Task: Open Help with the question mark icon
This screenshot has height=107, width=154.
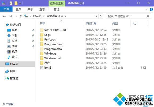Action: click(x=151, y=9)
